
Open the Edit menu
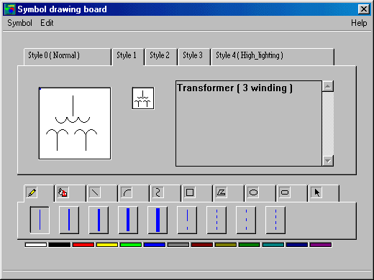click(x=47, y=23)
